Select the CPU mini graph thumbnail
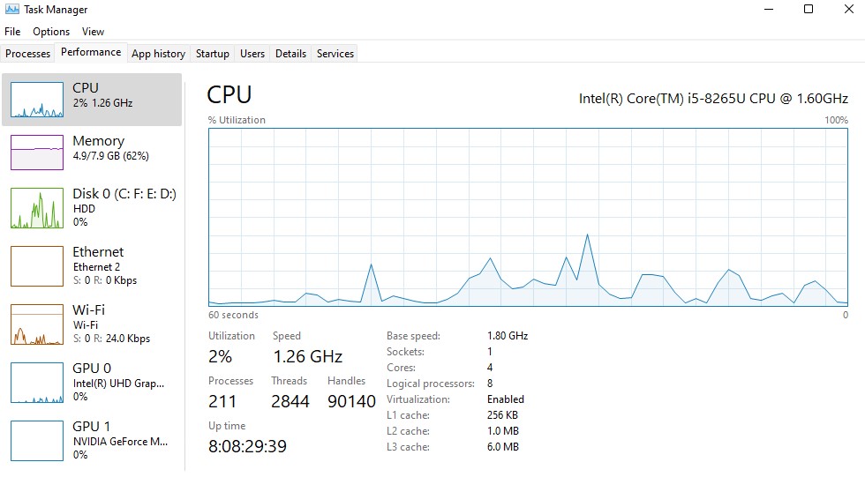 [x=37, y=100]
